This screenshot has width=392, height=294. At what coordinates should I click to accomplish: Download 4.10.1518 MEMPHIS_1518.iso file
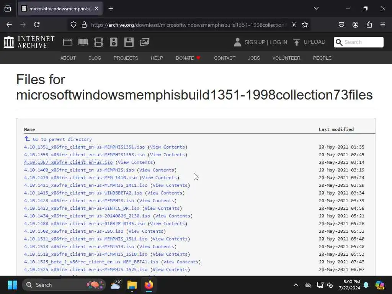pyautogui.click(x=86, y=254)
